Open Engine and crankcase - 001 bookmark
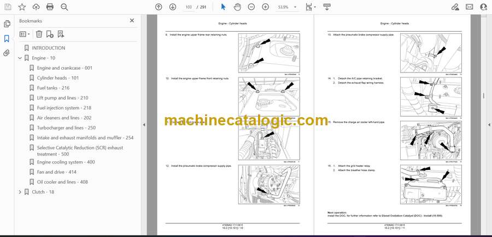 (x=65, y=68)
